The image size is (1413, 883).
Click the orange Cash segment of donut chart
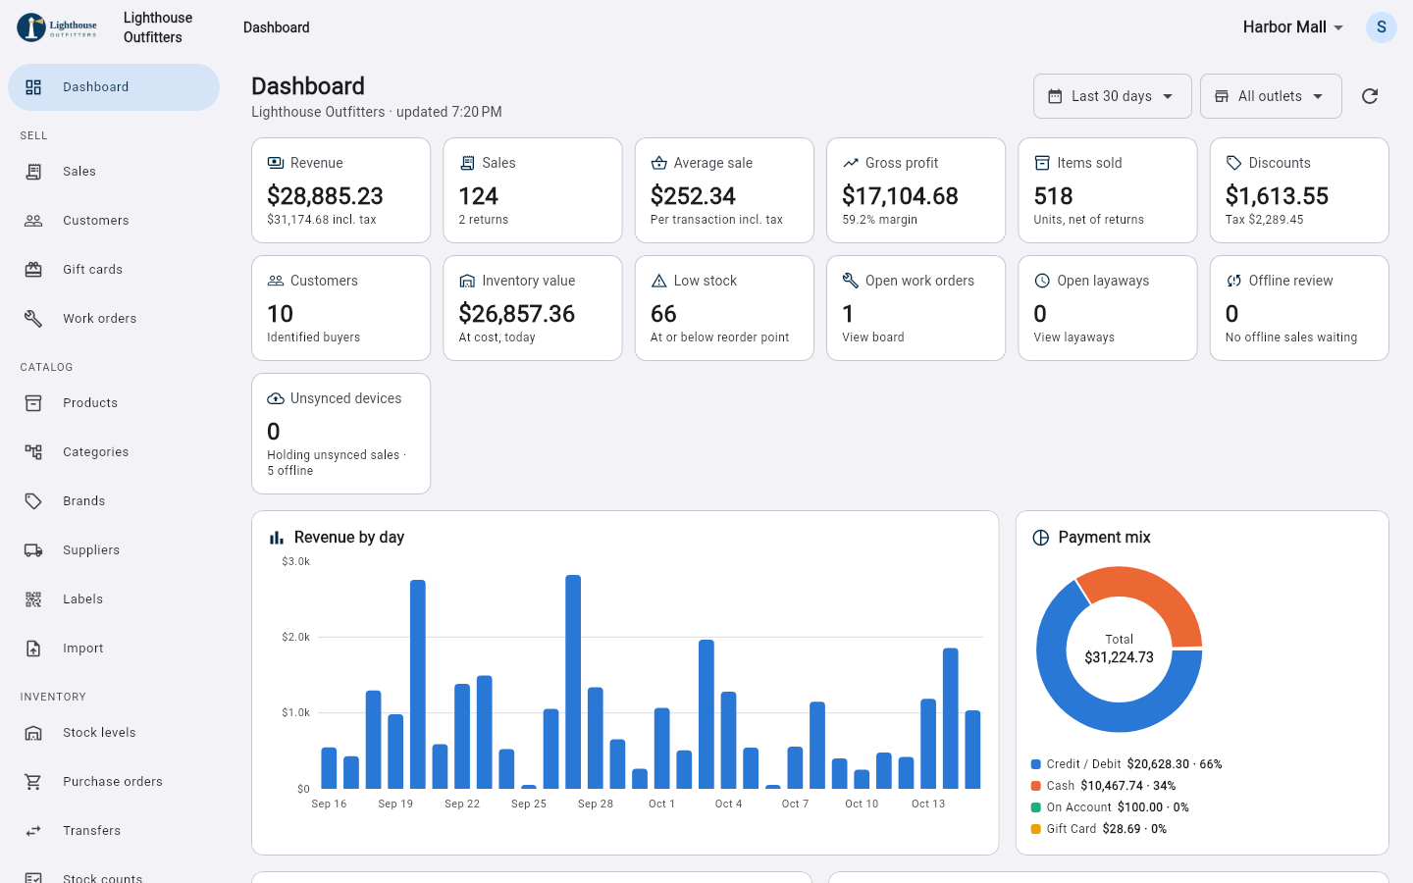(x=1153, y=592)
